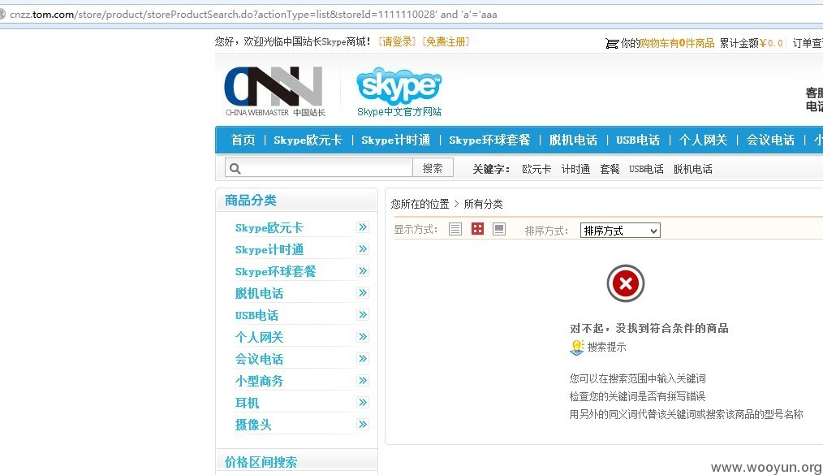Select 个人网关 in sidebar categories
The image size is (823, 475).
click(x=259, y=337)
